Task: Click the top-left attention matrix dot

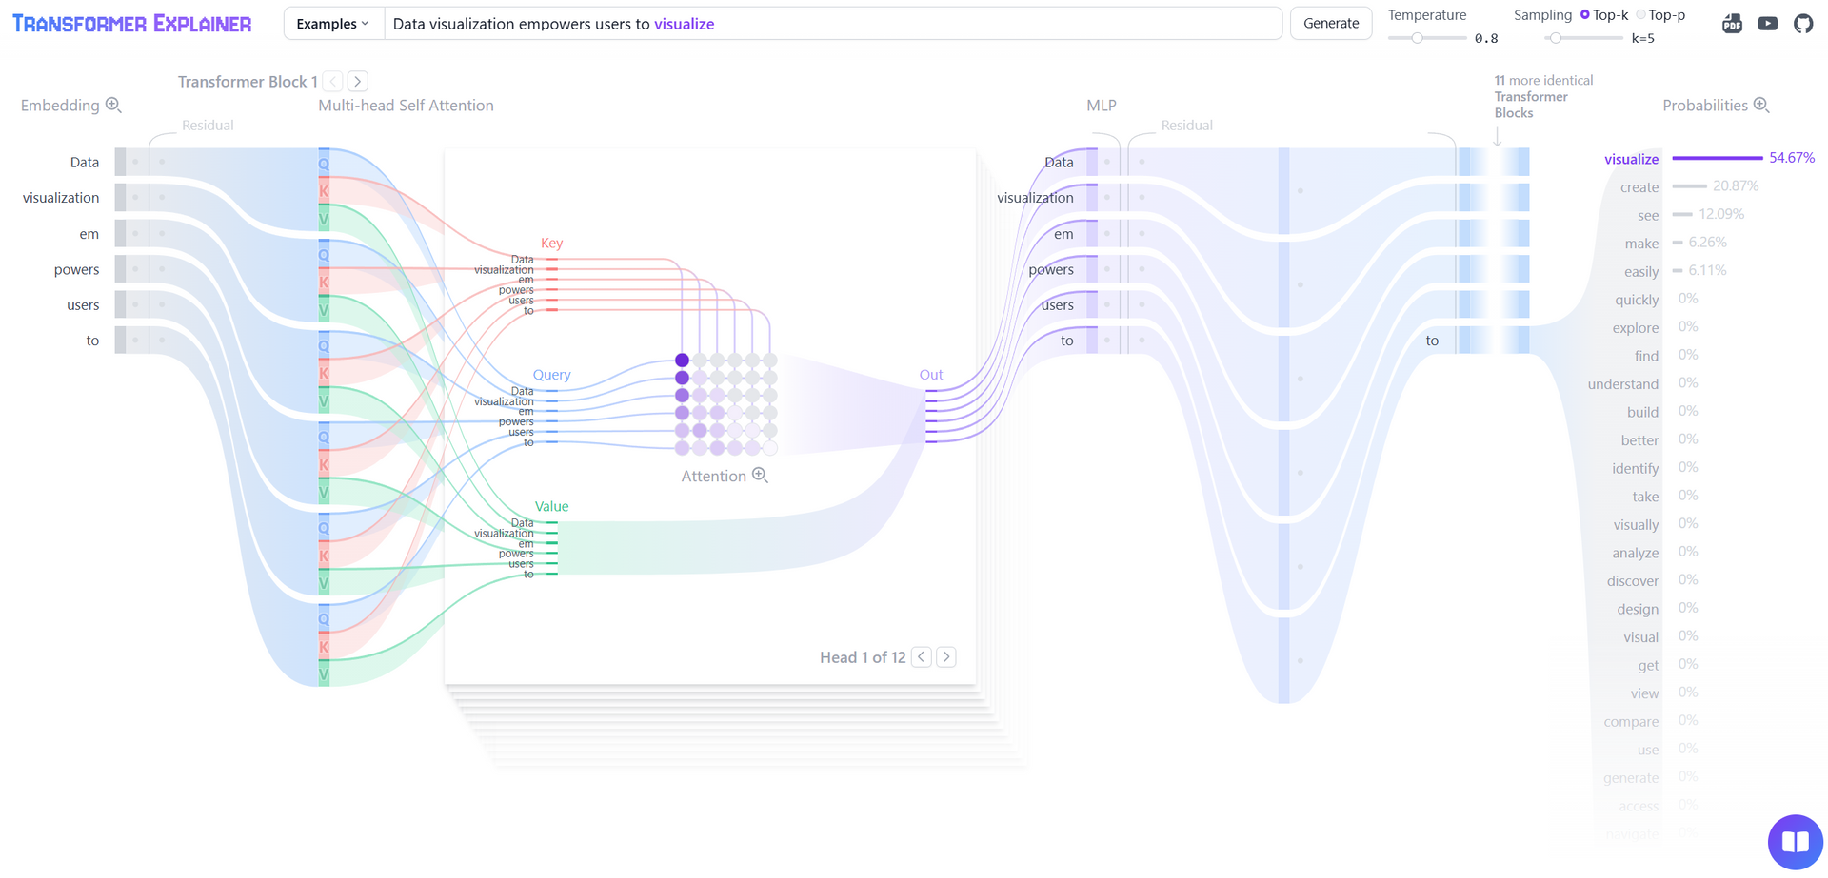Action: [x=682, y=360]
